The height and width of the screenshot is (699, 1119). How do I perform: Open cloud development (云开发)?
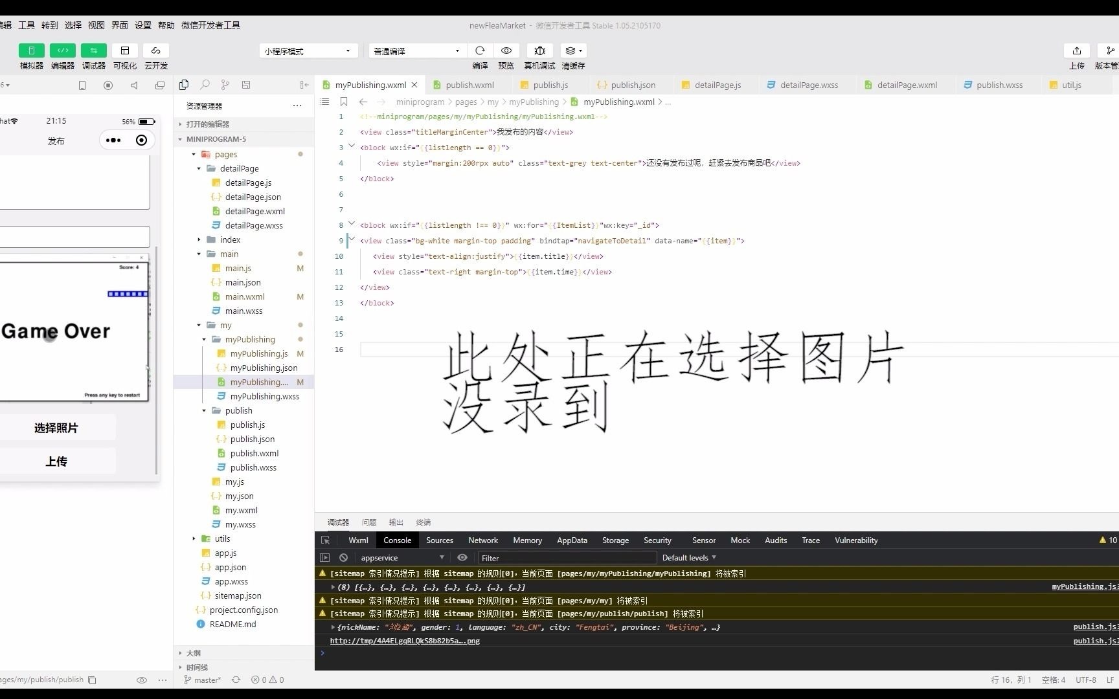tap(156, 50)
